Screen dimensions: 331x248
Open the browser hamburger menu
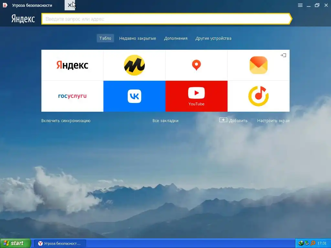(x=300, y=5)
